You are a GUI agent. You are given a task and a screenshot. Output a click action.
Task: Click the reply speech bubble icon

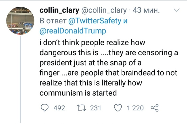(x=45, y=108)
